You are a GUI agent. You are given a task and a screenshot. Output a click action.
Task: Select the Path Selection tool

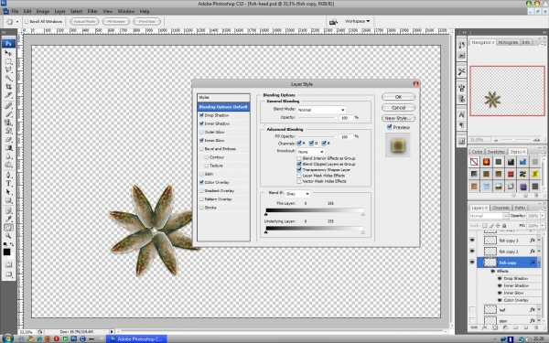pyautogui.click(x=8, y=192)
